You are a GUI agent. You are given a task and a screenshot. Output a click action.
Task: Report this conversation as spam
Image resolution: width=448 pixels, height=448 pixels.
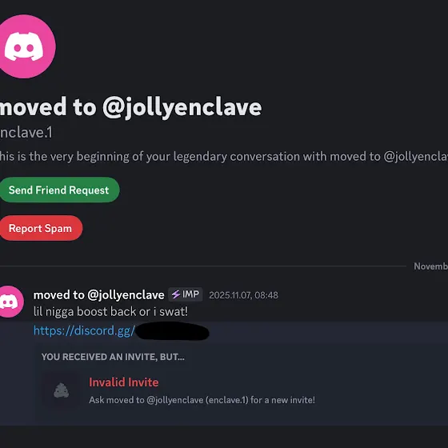click(41, 228)
